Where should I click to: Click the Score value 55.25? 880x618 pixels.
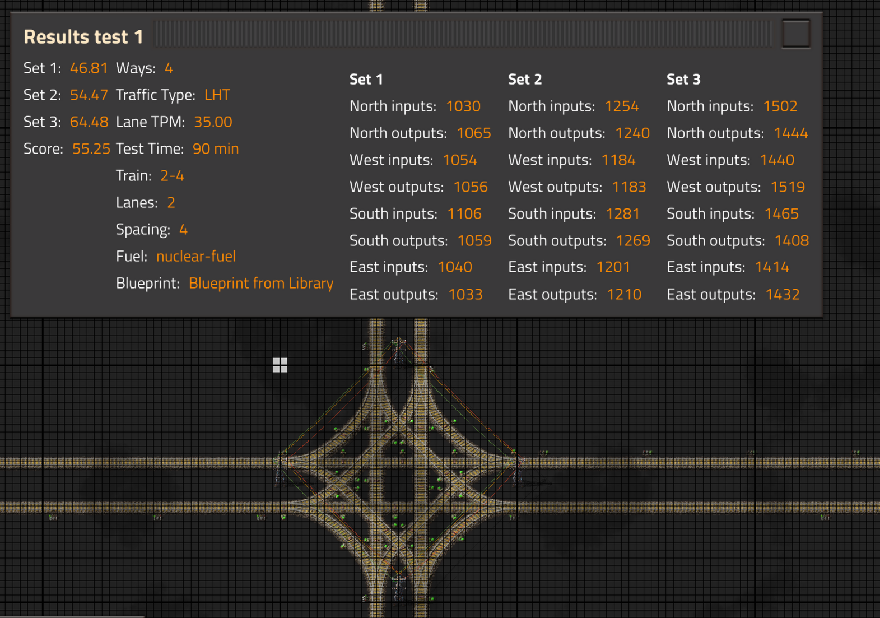[x=91, y=148]
